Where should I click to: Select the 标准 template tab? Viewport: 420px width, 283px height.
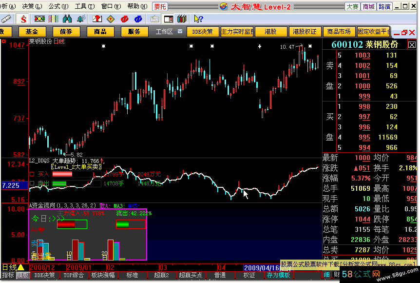click(x=133, y=275)
